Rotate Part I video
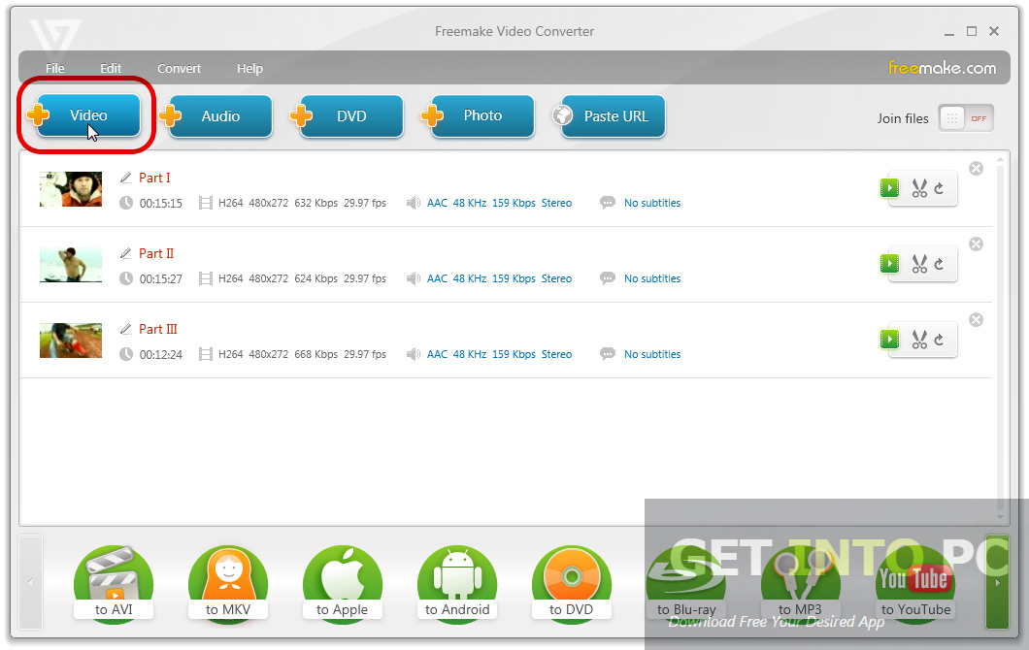1029x650 pixels. [x=939, y=189]
